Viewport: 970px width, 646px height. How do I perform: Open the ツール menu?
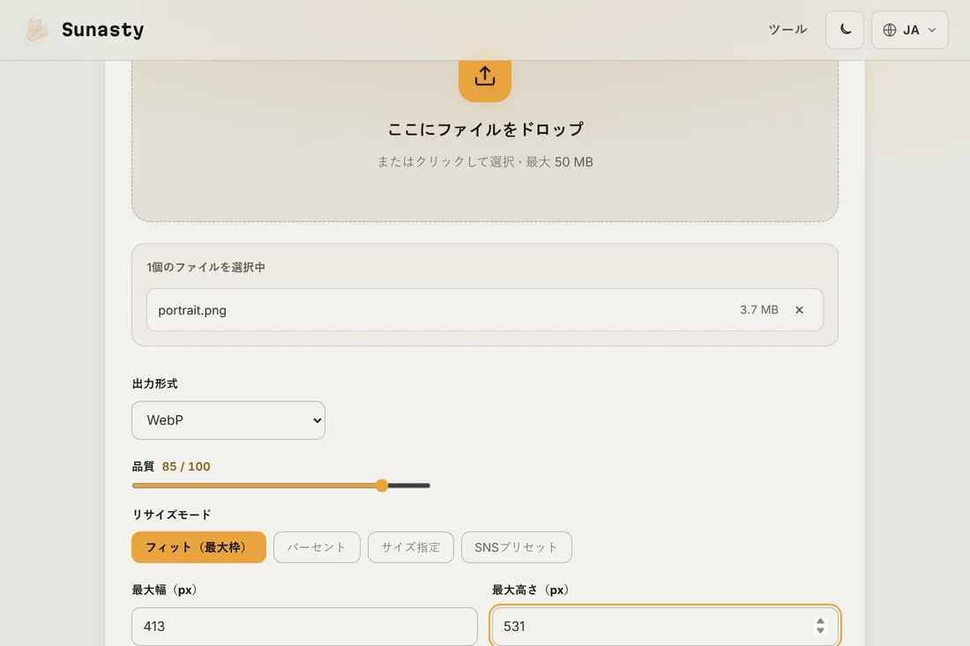(787, 30)
